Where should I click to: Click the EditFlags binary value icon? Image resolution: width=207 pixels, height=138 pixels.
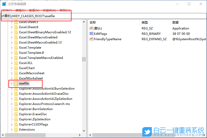[91, 34]
